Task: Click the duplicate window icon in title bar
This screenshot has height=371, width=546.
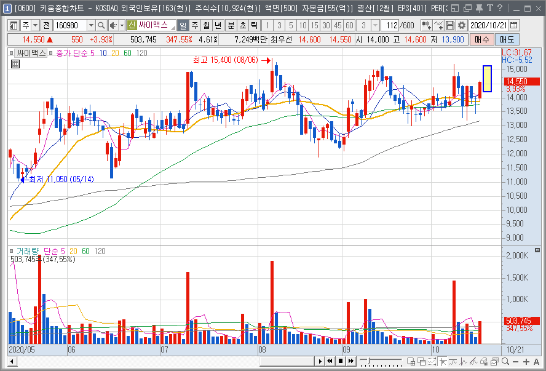Action: coord(467,7)
